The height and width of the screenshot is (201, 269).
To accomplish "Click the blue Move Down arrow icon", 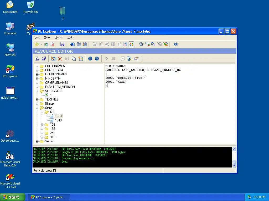I will click(90, 59).
